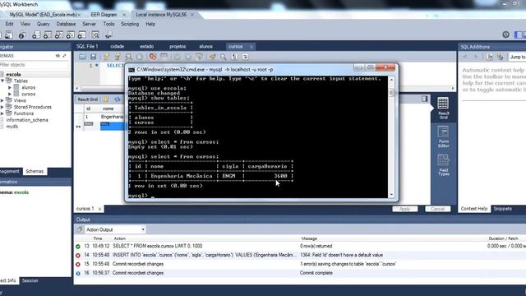Select the Result Grid view side icon
526x296 pixels.
(443, 108)
